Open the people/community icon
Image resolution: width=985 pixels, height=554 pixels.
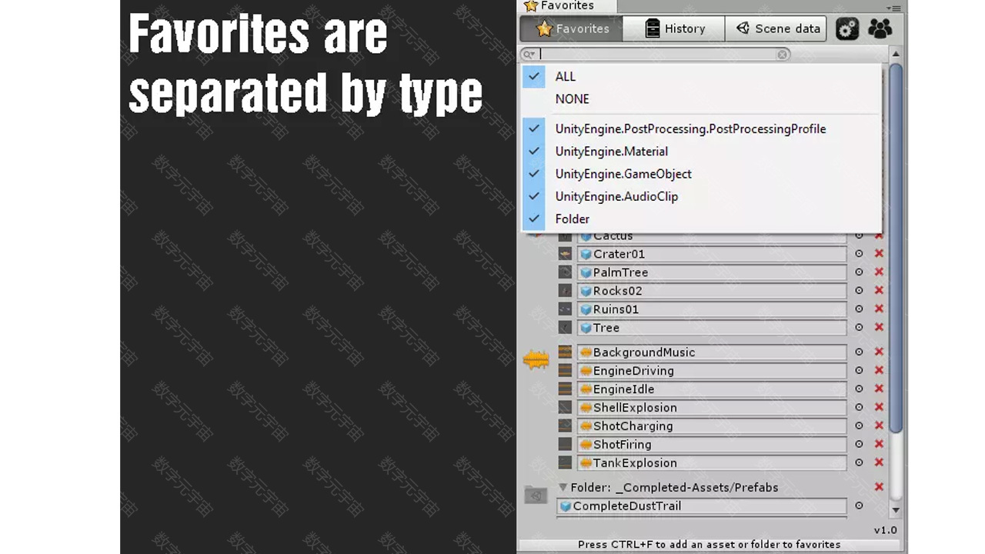pyautogui.click(x=880, y=28)
